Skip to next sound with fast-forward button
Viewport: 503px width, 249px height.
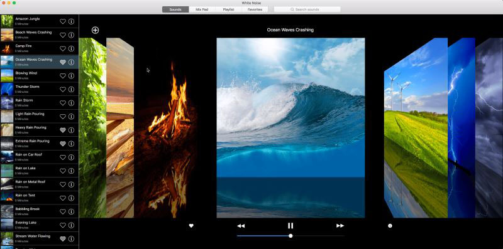[x=340, y=226]
